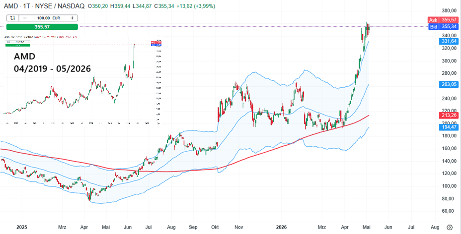Click the green 355.57 buy button
This screenshot has height=234, width=461.
[x=42, y=27]
